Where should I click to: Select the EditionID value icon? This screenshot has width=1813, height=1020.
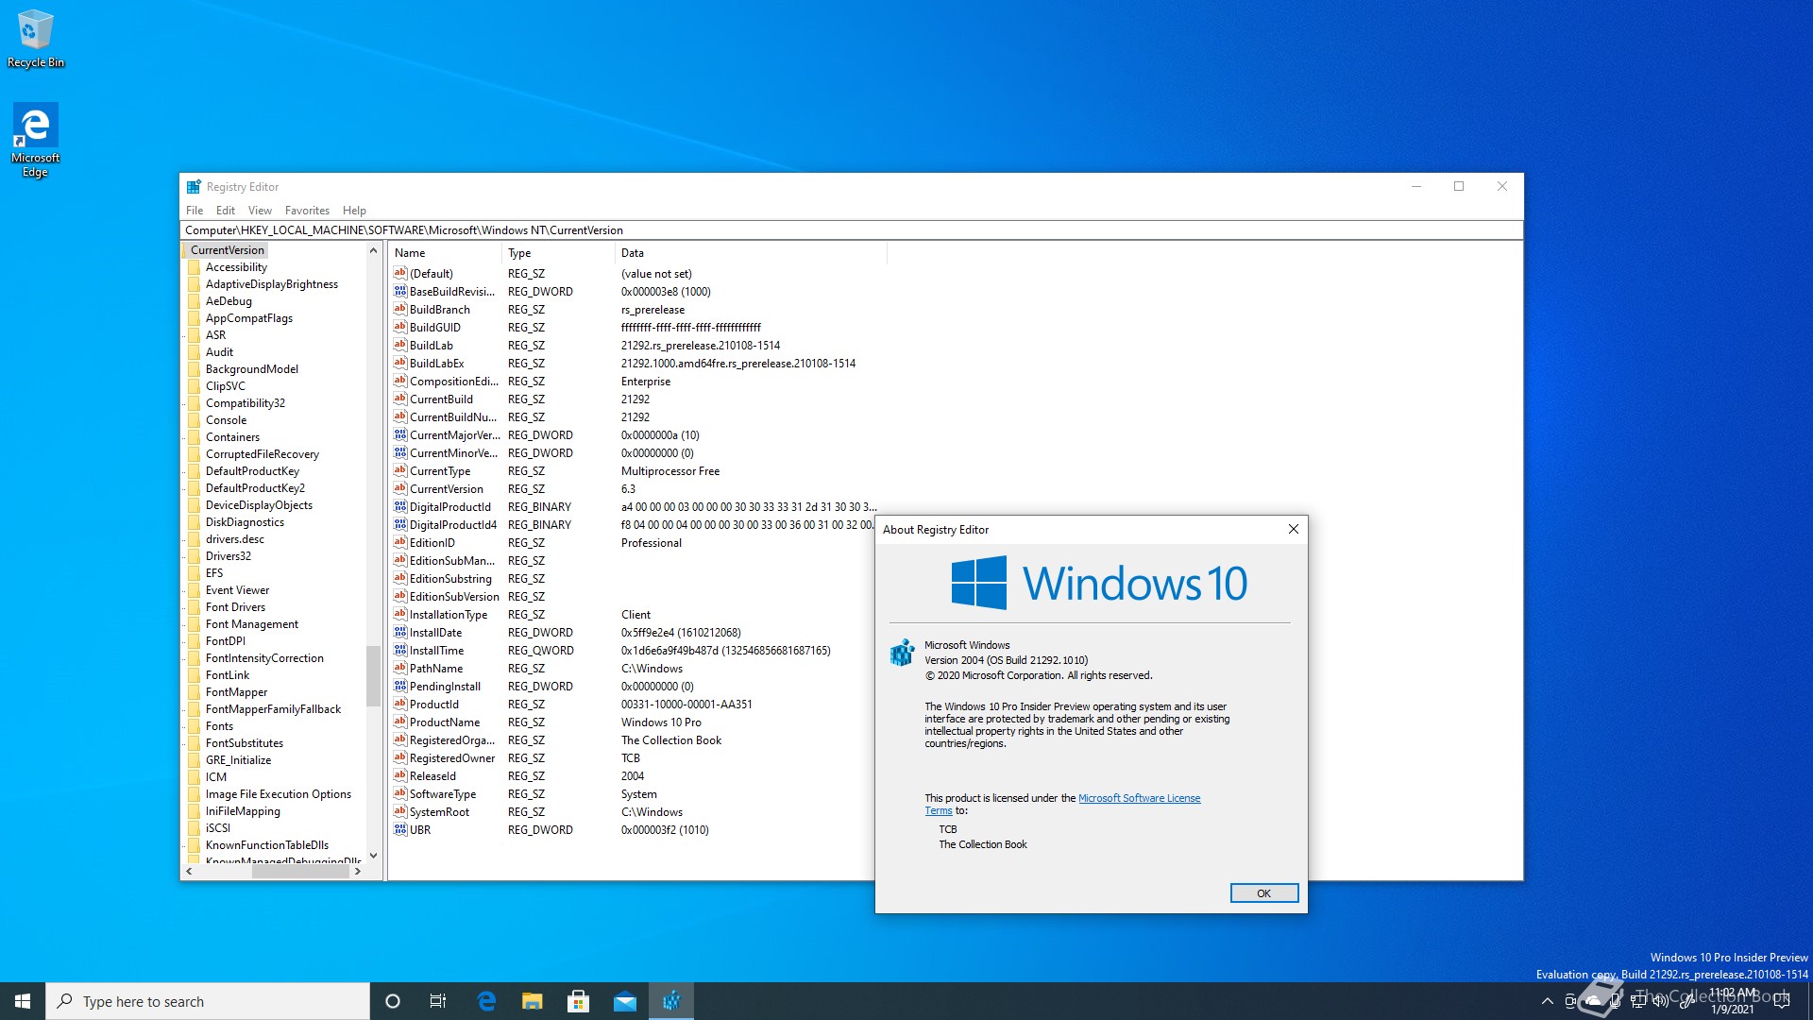400,543
